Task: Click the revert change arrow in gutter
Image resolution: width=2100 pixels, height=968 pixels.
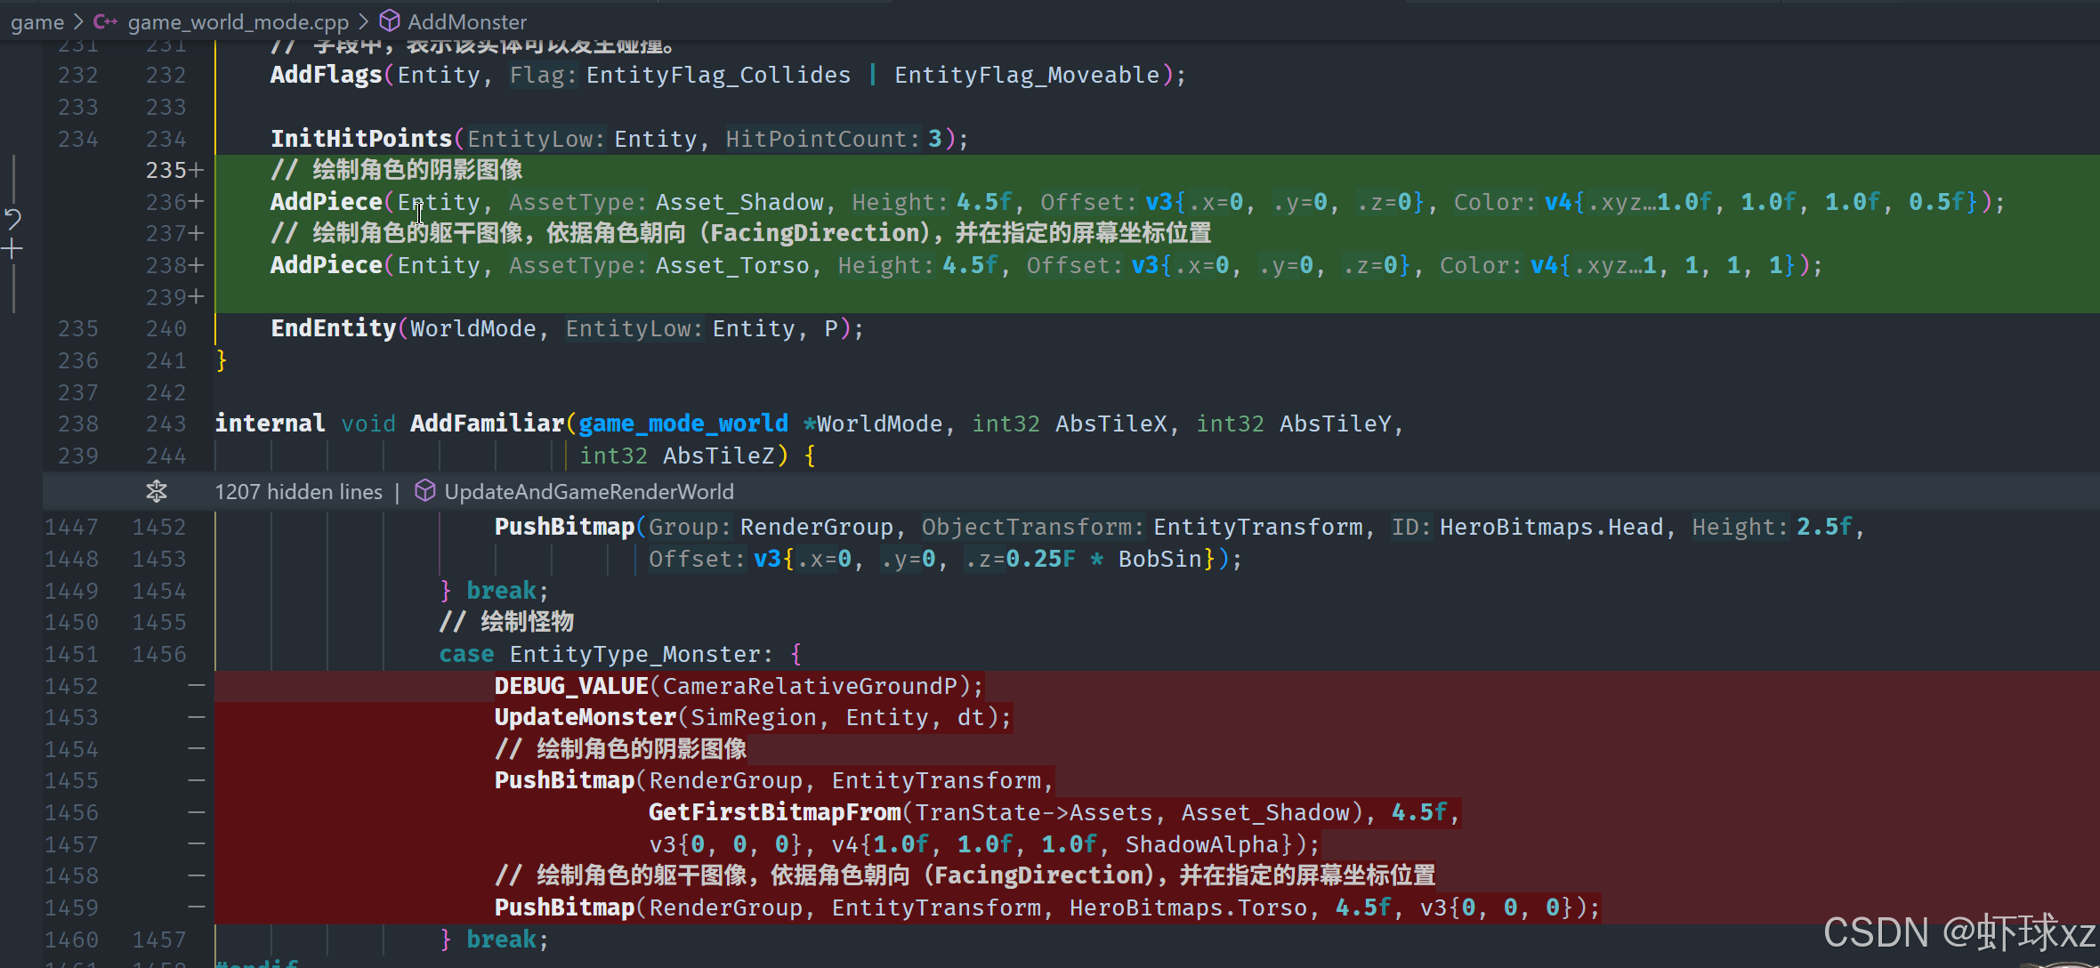Action: [12, 218]
